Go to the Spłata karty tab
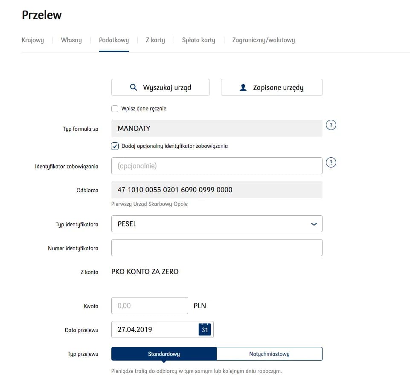The height and width of the screenshot is (387, 410). pos(198,40)
